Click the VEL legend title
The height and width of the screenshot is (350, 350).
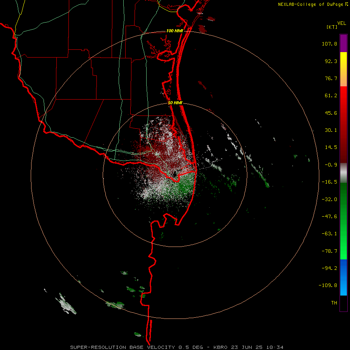(x=341, y=23)
